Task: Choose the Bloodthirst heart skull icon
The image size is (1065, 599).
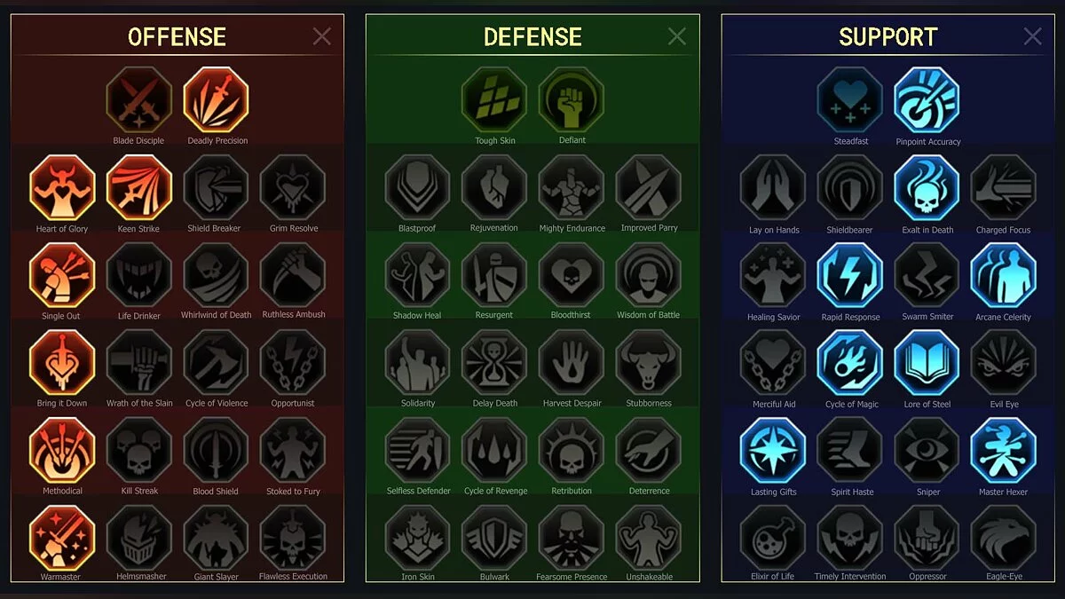Action: (x=572, y=275)
